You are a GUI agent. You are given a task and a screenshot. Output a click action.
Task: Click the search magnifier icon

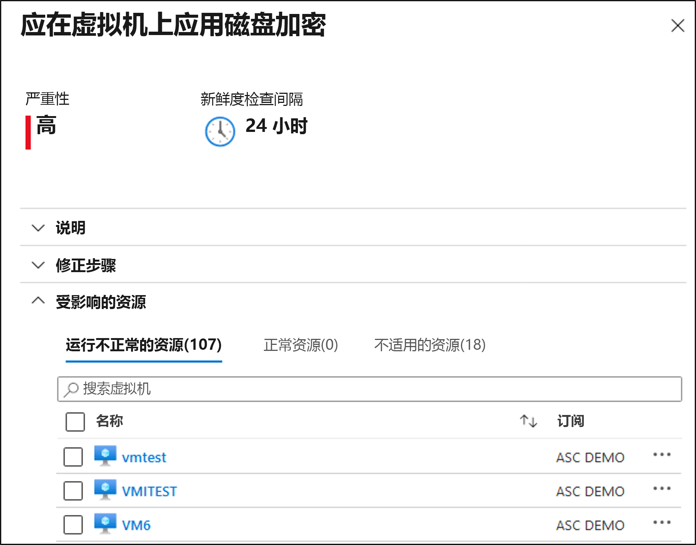pyautogui.click(x=71, y=389)
